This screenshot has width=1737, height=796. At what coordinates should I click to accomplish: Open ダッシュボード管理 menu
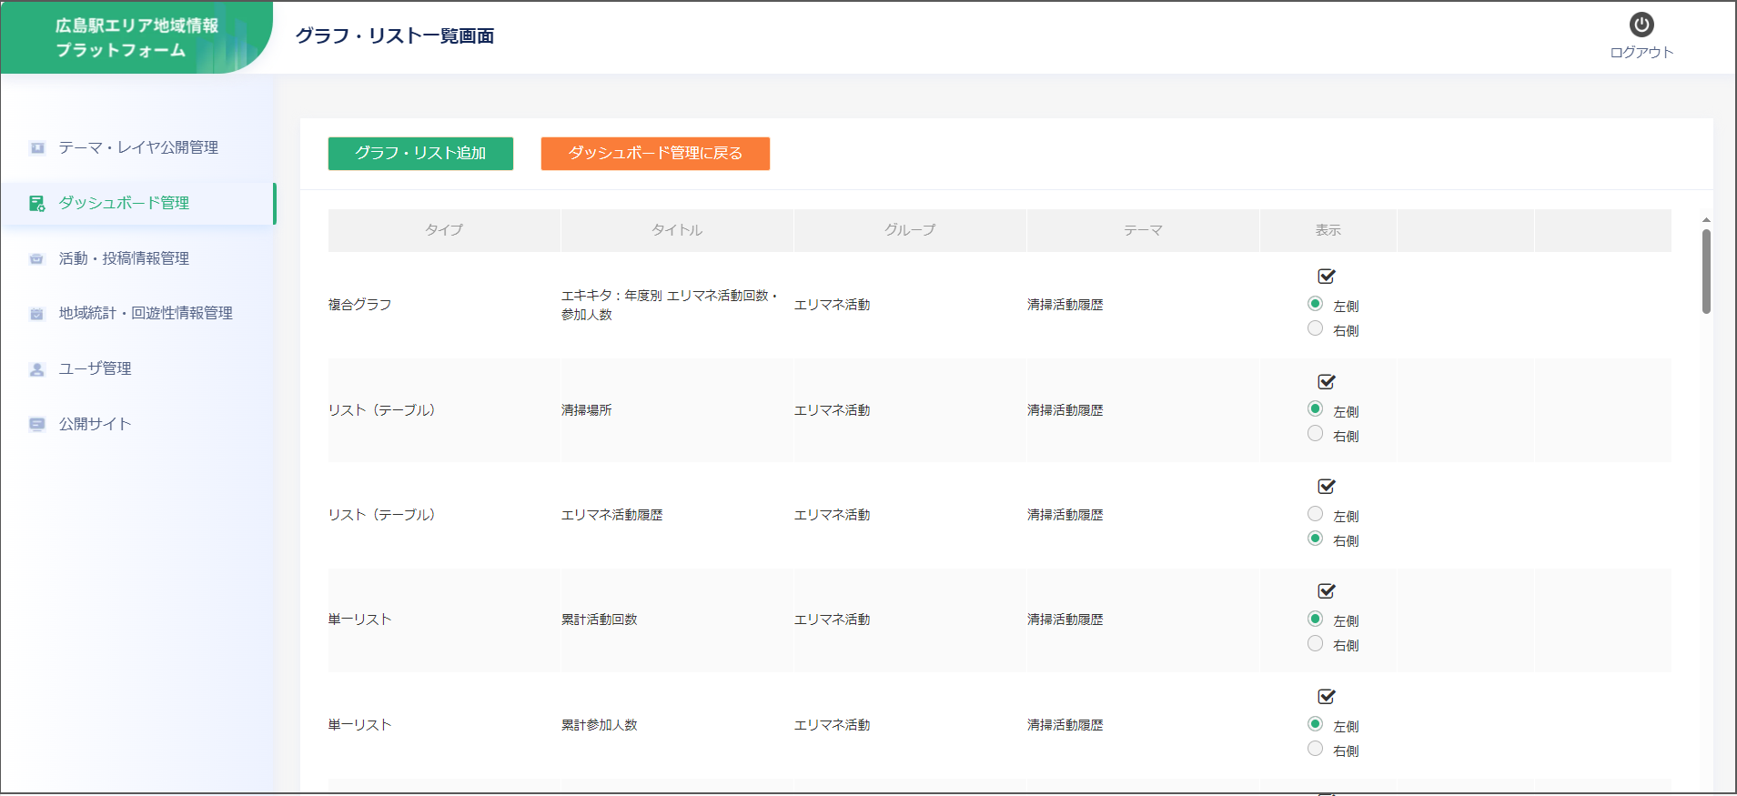138,203
